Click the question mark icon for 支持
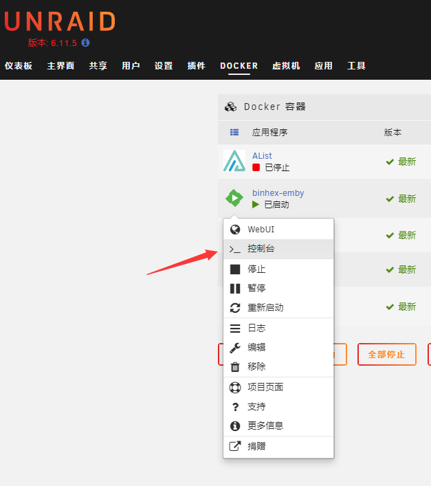Screen dimensions: 431x486 [236, 407]
